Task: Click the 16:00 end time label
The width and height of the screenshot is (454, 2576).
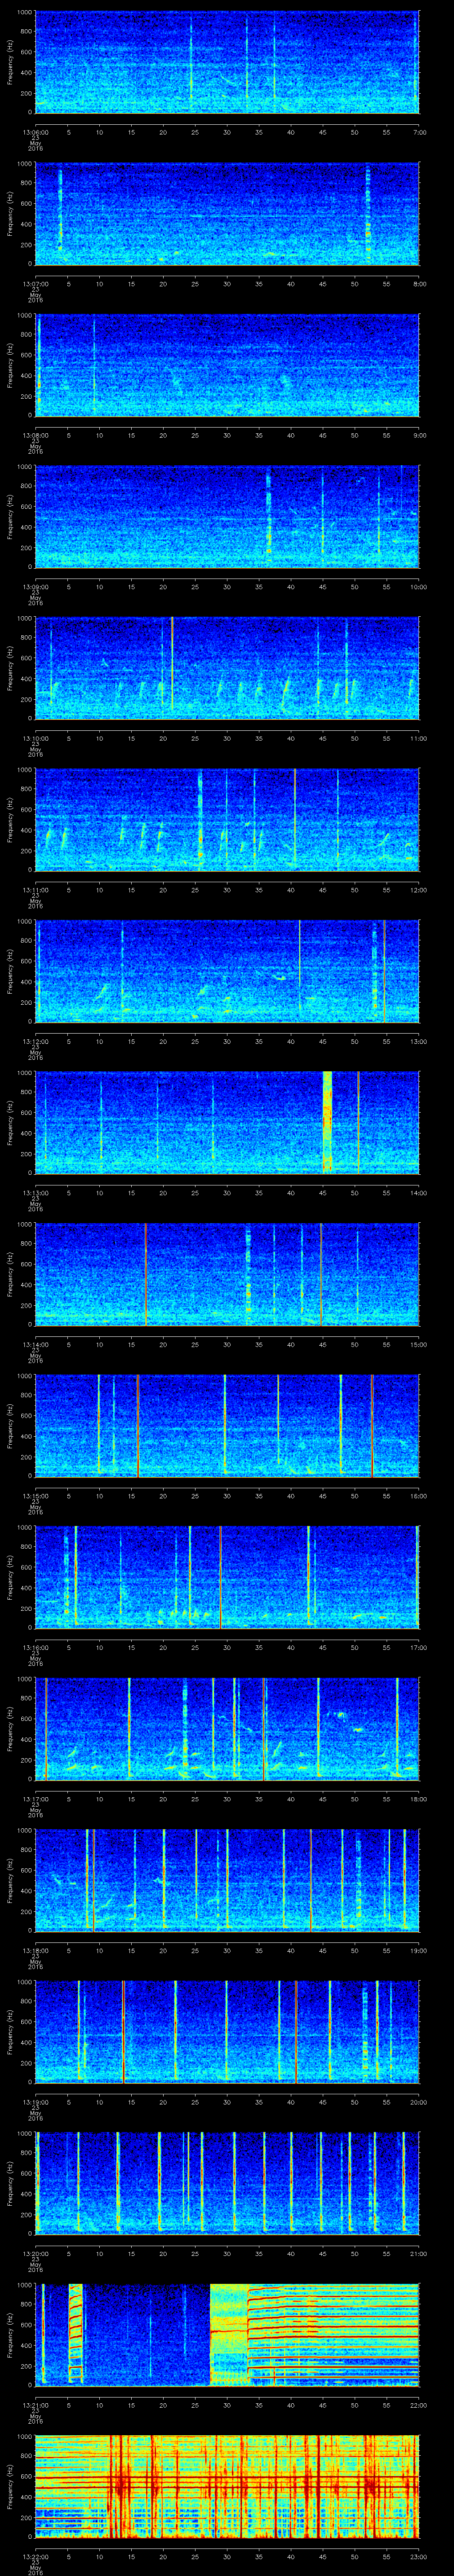Action: pos(418,1495)
